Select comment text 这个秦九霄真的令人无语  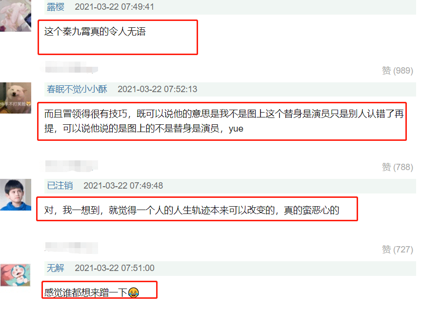point(95,32)
